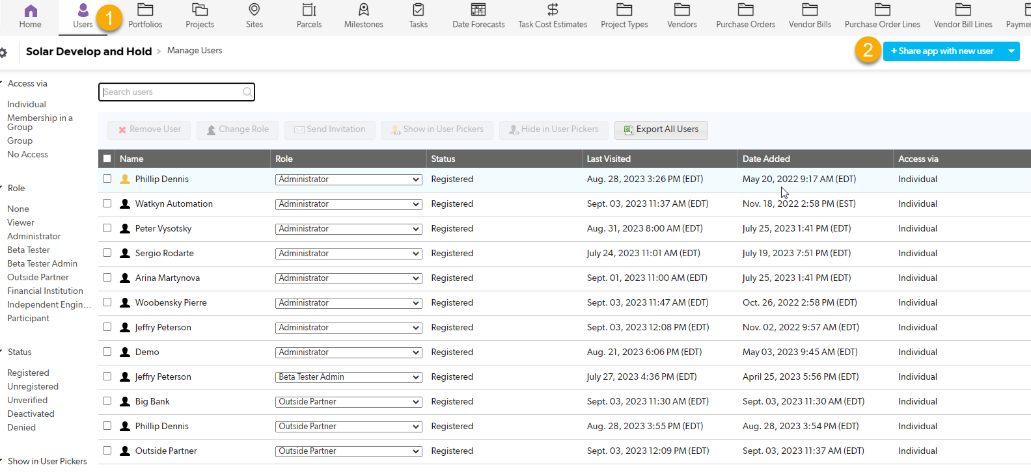Open role dropdown for Demo user
The height and width of the screenshot is (476, 1031).
click(348, 352)
